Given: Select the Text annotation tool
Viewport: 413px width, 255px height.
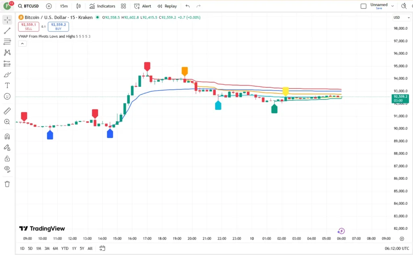Looking at the screenshot, I should pos(7,86).
